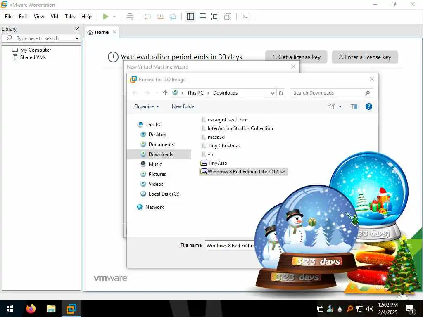Open the File menu
The height and width of the screenshot is (317, 423).
point(9,17)
